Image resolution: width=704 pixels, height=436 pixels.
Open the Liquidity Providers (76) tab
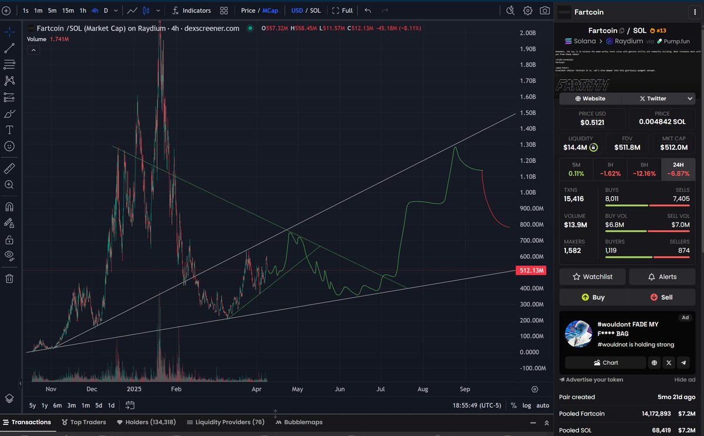coord(225,422)
